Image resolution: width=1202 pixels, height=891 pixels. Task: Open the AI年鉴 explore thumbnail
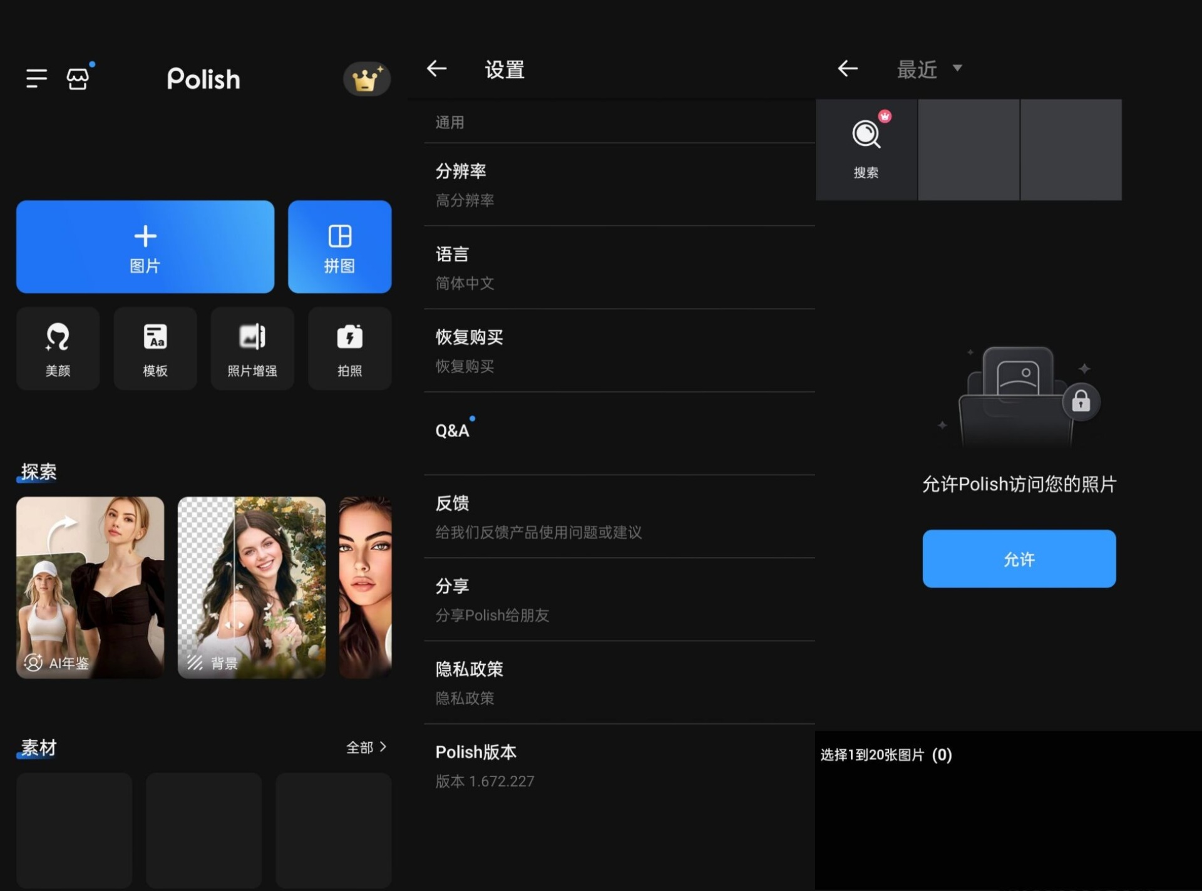(x=90, y=587)
